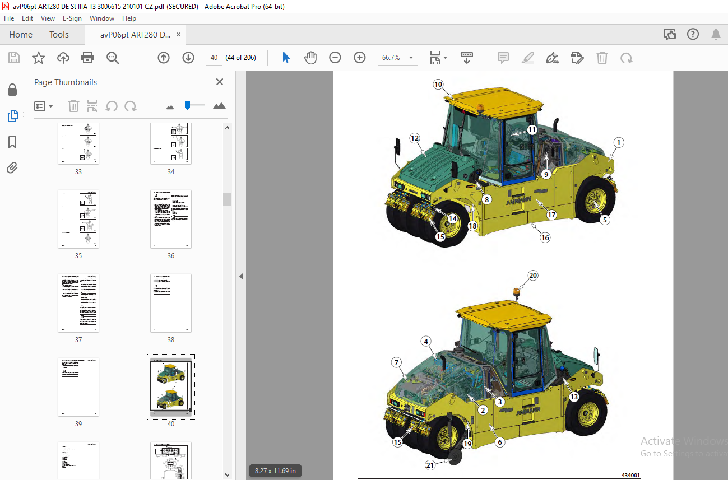Reduce thumbnail size small mountain icon
This screenshot has height=480, width=728.
pos(170,106)
